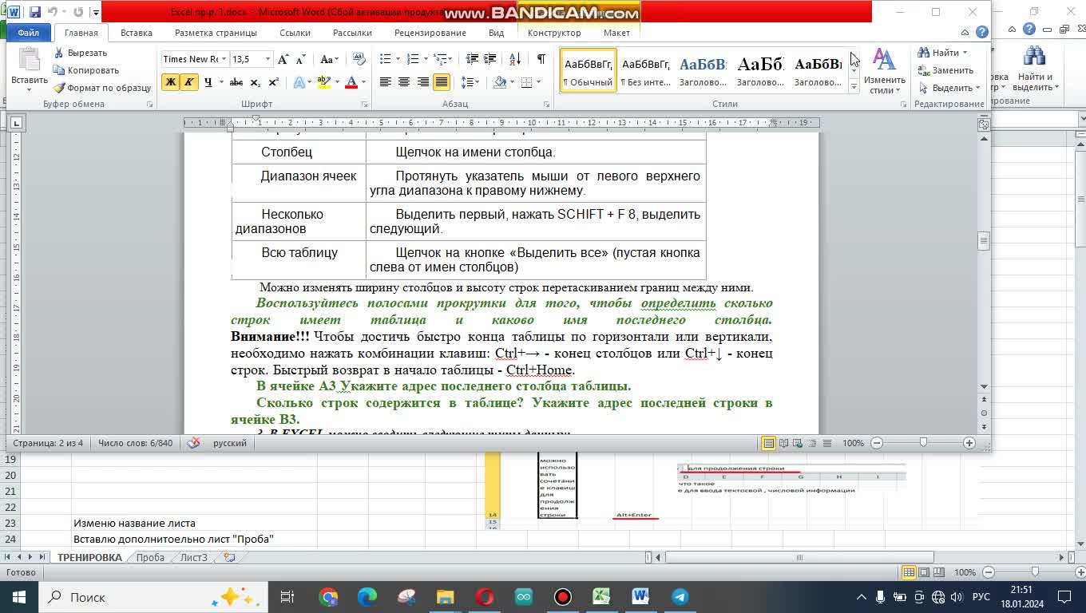Image resolution: width=1086 pixels, height=613 pixels.
Task: Click the Word Help question mark icon
Action: 982,33
